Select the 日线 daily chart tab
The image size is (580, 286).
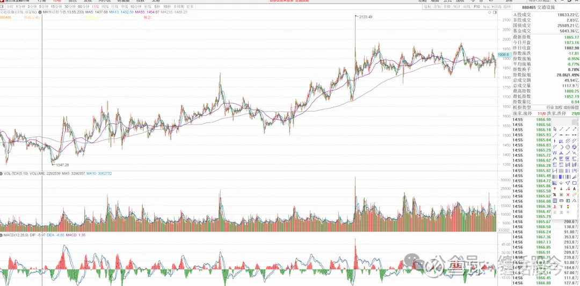coord(96,7)
